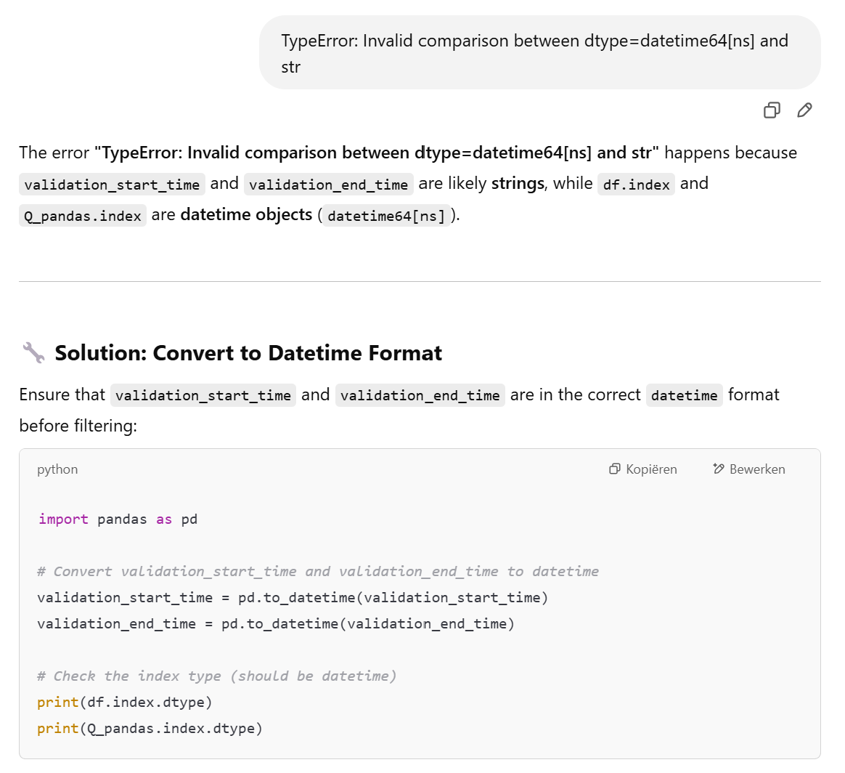
Task: Click the user message bubble with TypeError
Action: [x=539, y=52]
